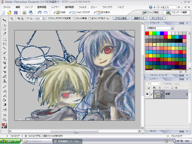
Task: Select the Gradient tool
Action: pos(4,105)
